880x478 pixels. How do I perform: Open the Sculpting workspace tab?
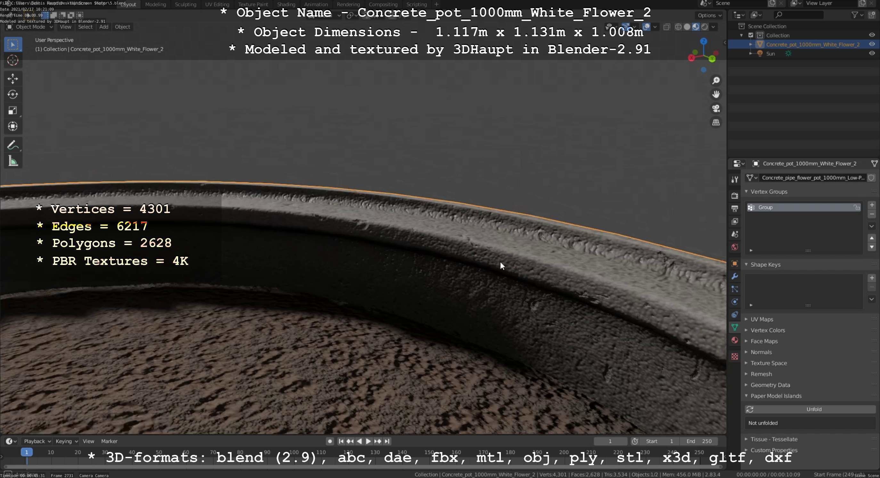(185, 4)
